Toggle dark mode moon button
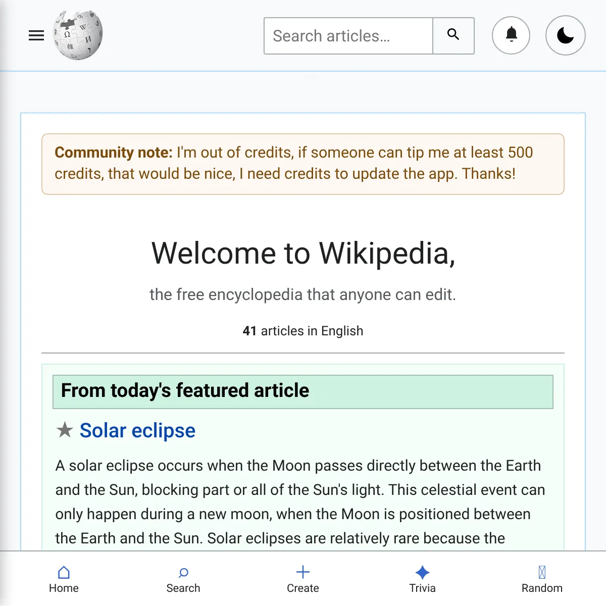 point(566,35)
